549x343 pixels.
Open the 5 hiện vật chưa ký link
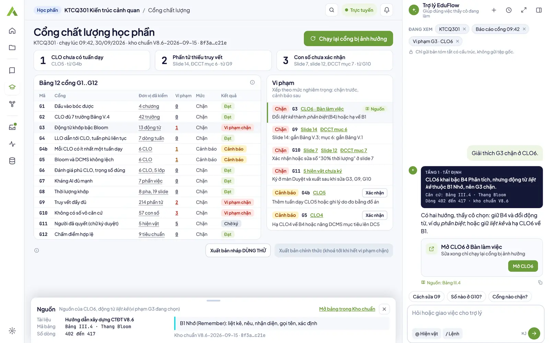323,171
